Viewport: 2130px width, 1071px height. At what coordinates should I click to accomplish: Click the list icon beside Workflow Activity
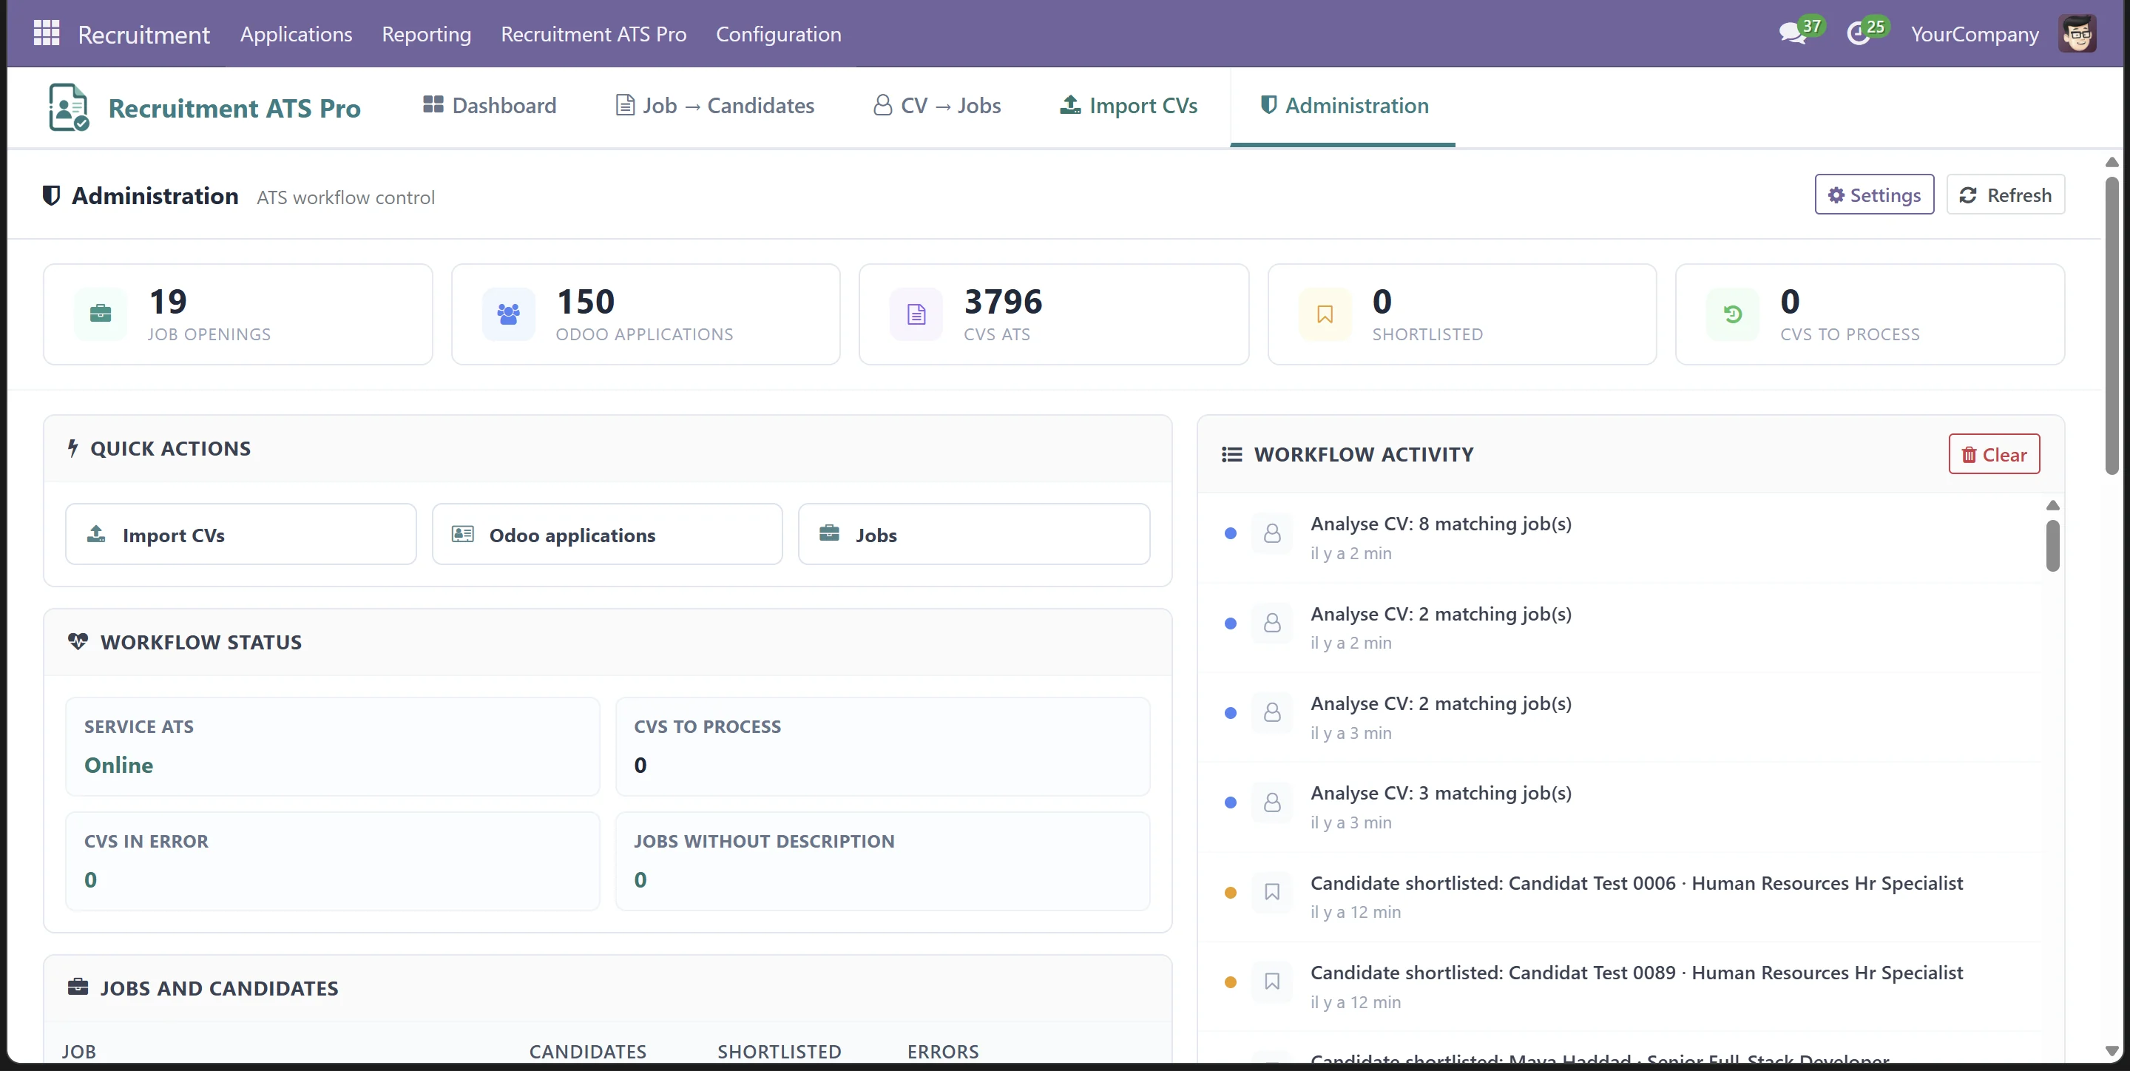[x=1232, y=454]
